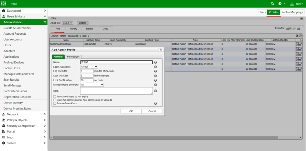This screenshot has width=306, height=151.
Task: Click the root user account icon
Action: [292, 4]
